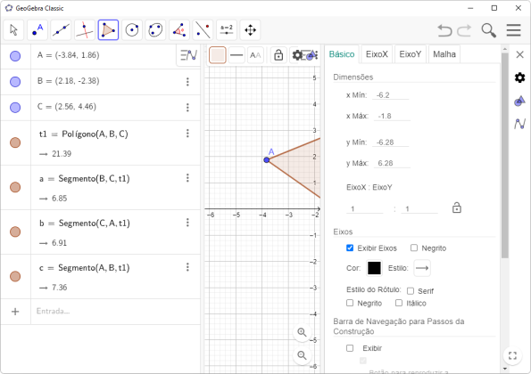Select the Circle with Center tool

pos(132,30)
